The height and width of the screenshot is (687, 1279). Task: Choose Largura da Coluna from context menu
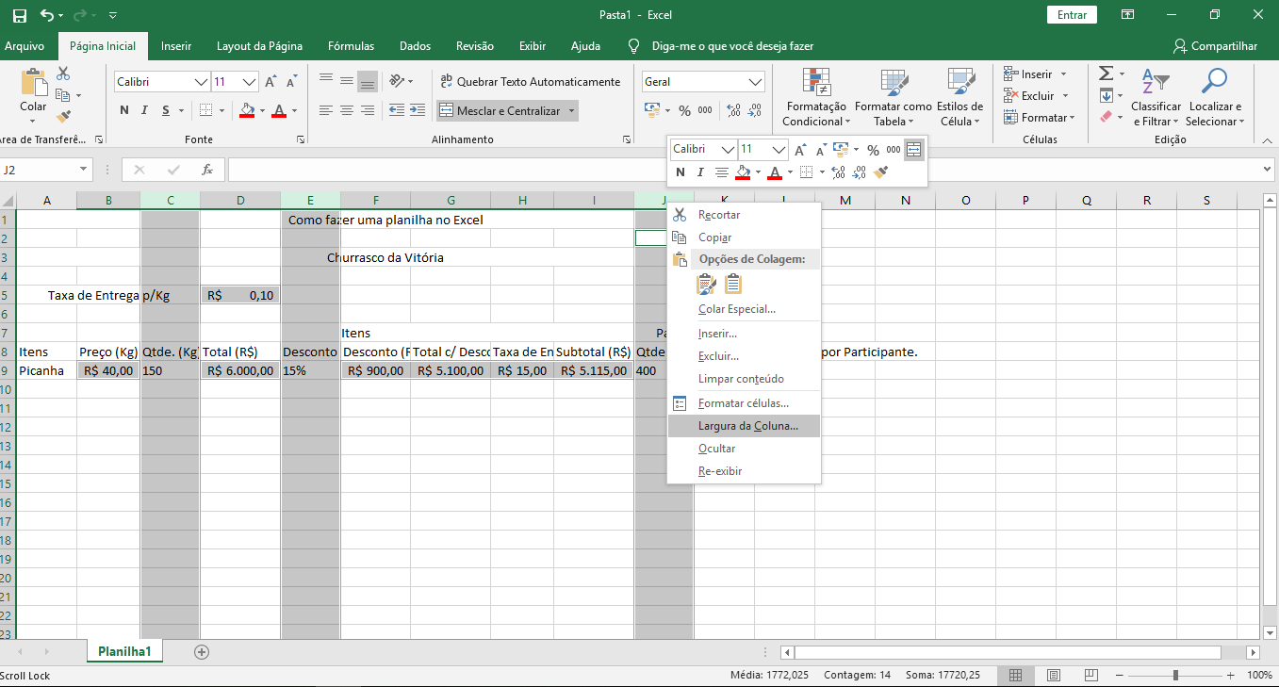(x=747, y=426)
